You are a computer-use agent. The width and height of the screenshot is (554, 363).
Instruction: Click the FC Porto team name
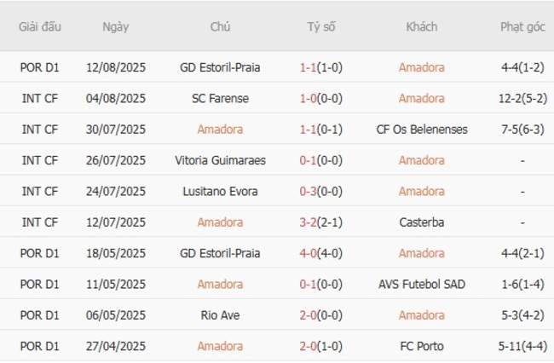click(421, 346)
